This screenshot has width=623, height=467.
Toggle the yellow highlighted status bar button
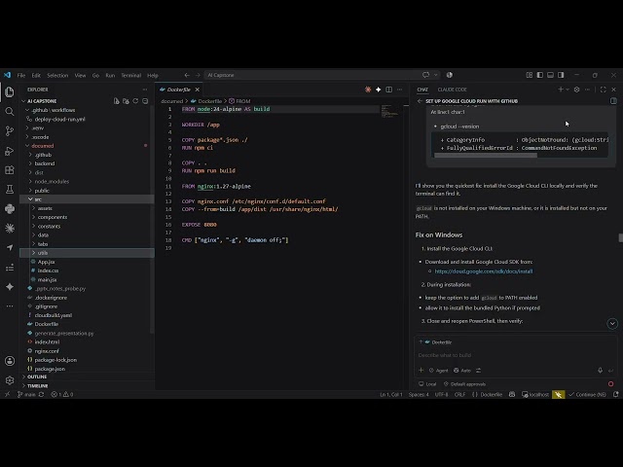558,394
